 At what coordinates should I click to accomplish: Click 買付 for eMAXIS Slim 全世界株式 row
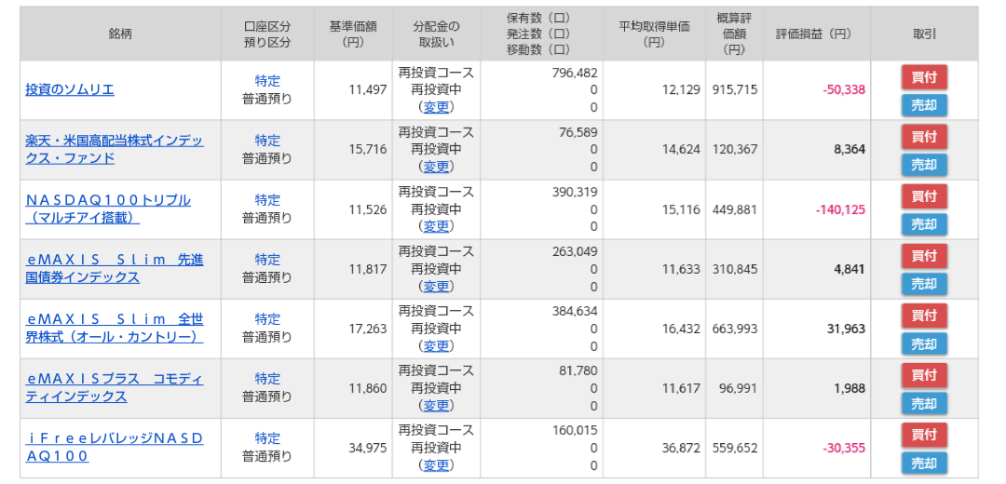point(924,316)
